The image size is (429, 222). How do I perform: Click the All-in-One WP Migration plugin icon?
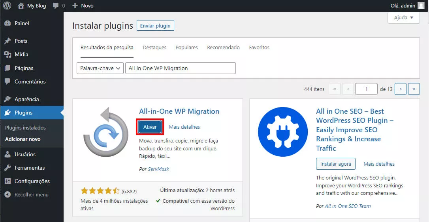tap(106, 132)
